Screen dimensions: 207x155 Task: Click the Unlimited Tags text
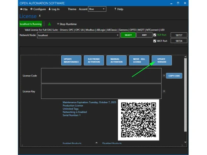[x=70, y=109]
